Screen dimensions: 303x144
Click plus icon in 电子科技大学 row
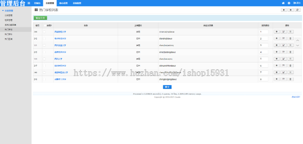click(276, 38)
